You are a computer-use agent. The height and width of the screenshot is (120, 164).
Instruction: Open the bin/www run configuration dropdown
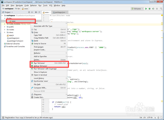(137, 9)
